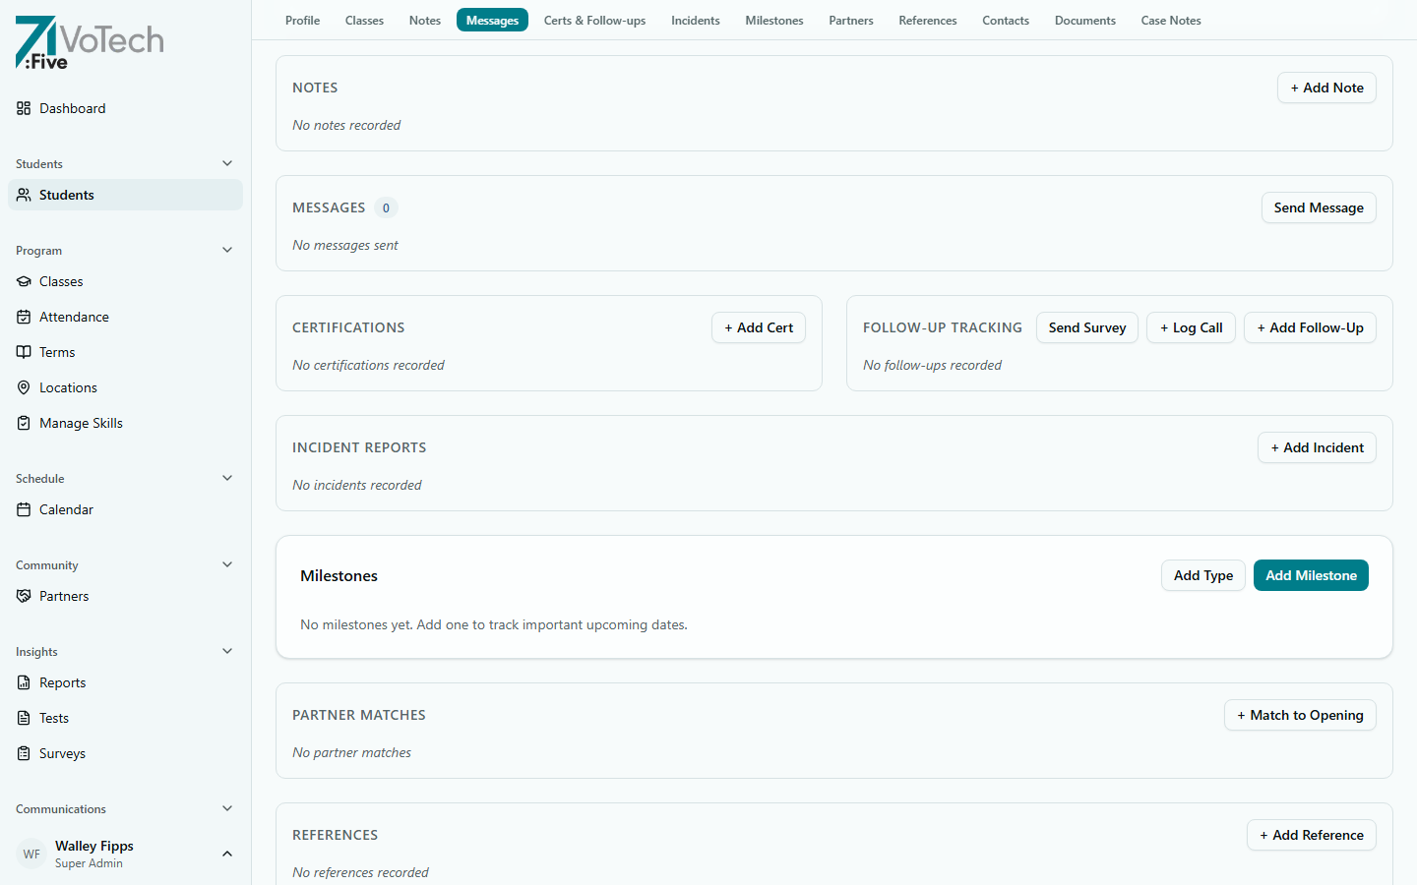The width and height of the screenshot is (1417, 885).
Task: Open the Incidents tab
Action: pos(695,20)
